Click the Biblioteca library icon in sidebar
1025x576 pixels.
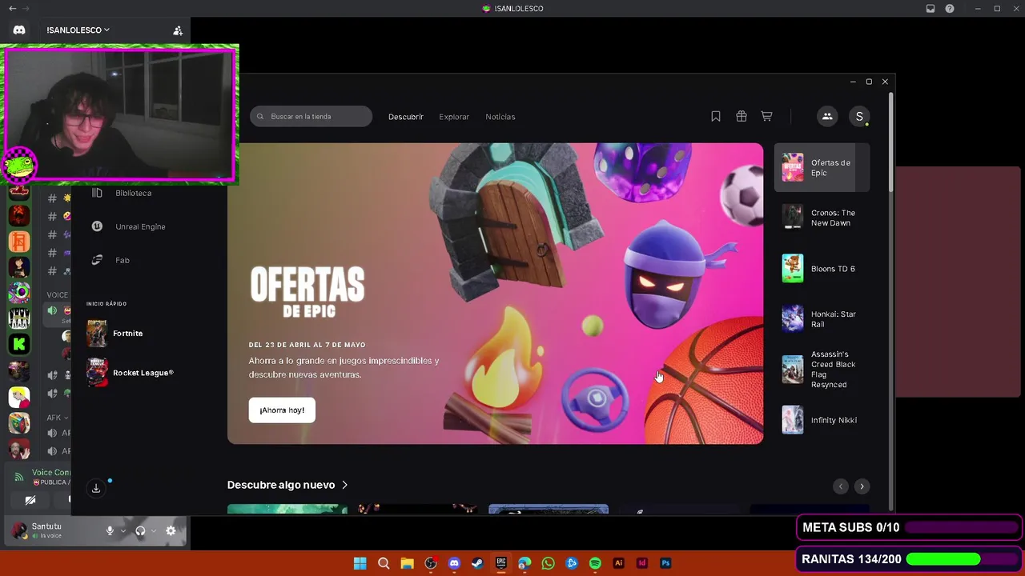(97, 193)
